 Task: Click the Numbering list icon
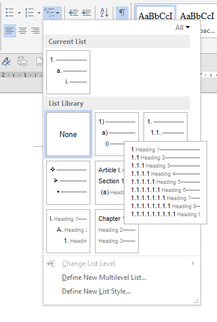[30, 13]
